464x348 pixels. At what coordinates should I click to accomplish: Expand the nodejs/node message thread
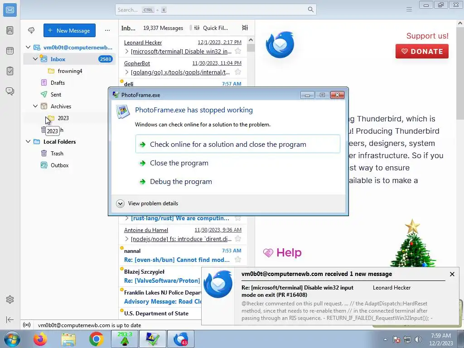127,238
